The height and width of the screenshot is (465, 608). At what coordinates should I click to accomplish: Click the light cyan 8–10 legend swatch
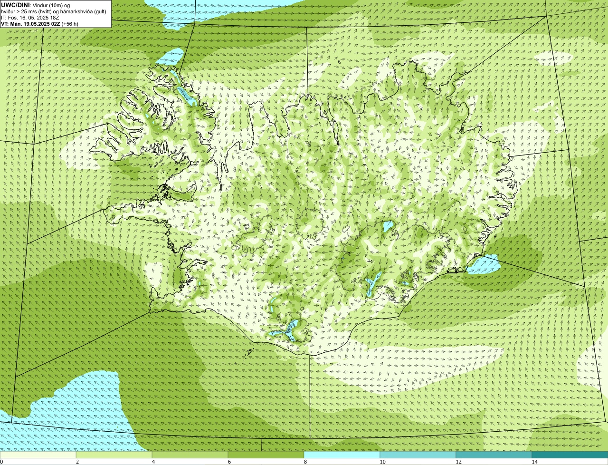pos(342,455)
